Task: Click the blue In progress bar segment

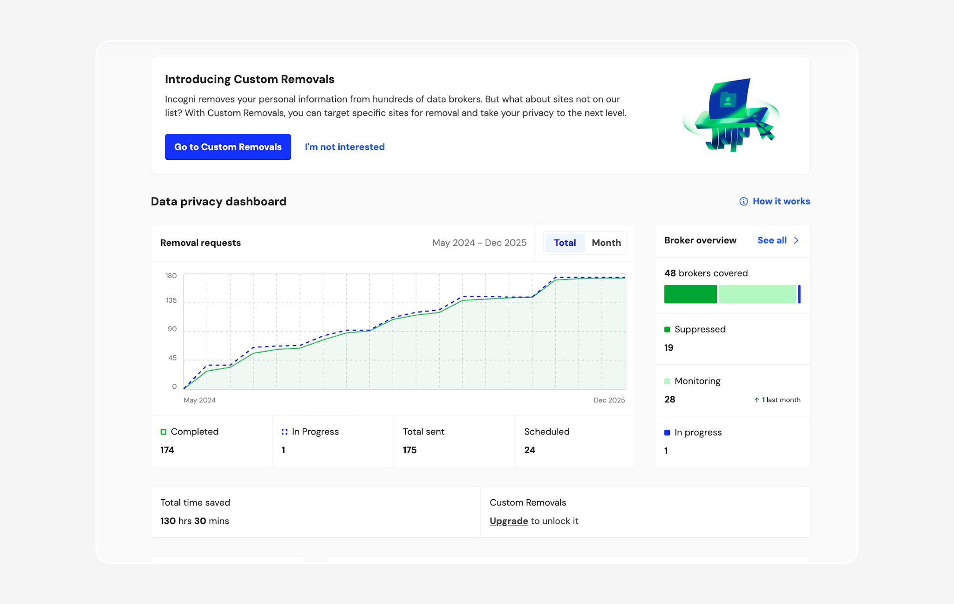Action: coord(799,294)
